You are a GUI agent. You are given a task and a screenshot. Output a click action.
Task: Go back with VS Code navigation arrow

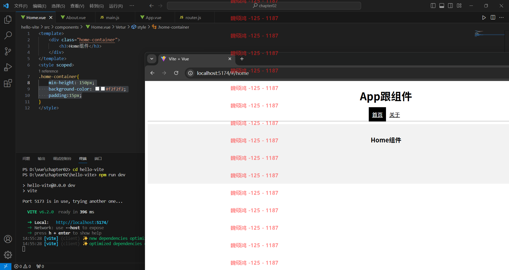(151, 6)
